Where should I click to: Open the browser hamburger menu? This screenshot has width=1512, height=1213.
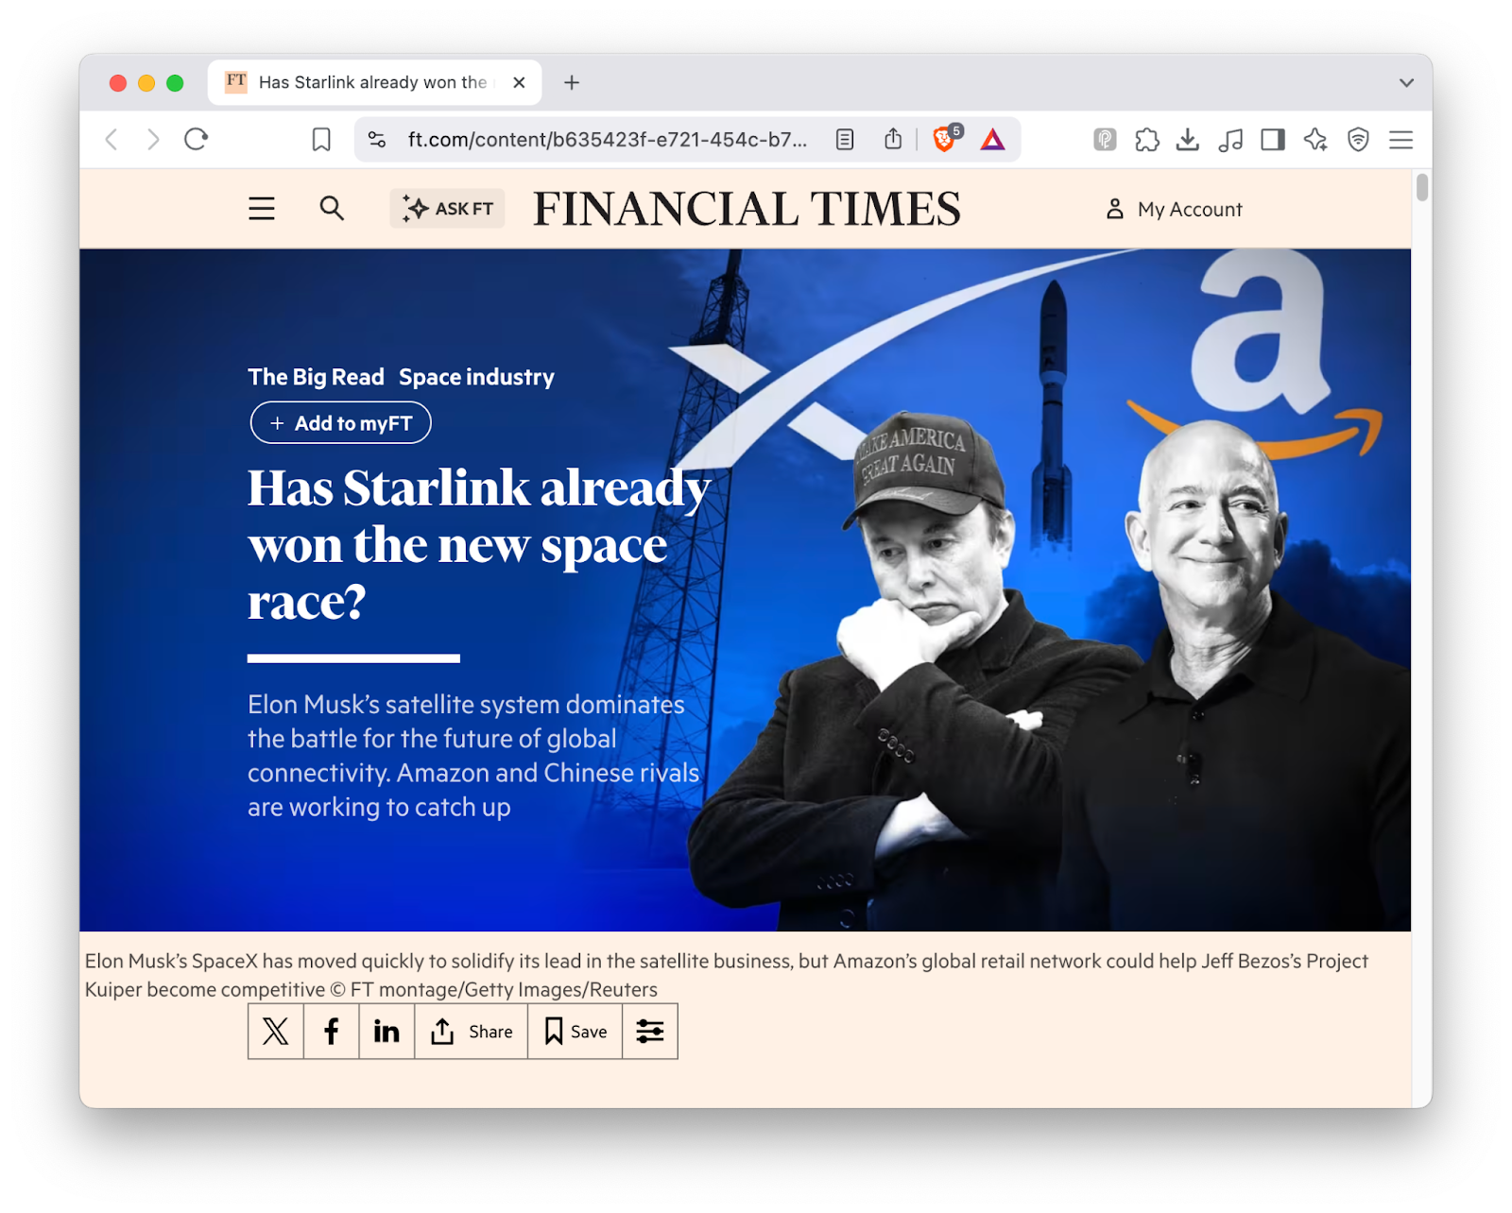click(x=1400, y=140)
